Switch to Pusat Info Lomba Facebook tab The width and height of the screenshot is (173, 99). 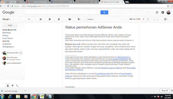click(62, 2)
